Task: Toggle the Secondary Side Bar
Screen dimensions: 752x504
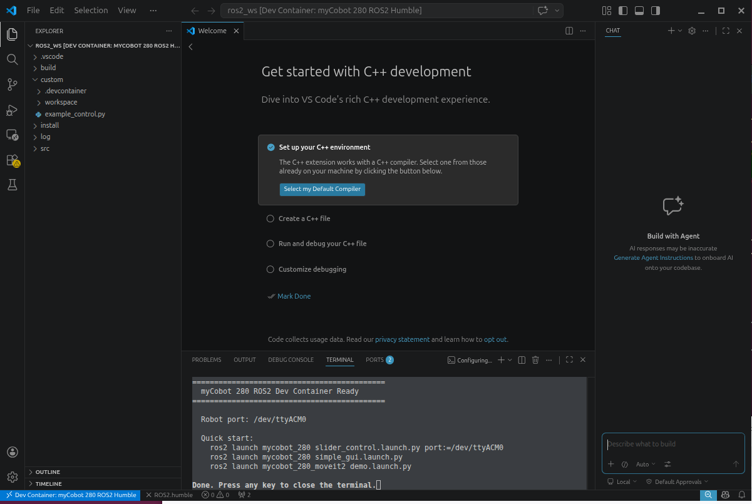Action: pos(655,11)
